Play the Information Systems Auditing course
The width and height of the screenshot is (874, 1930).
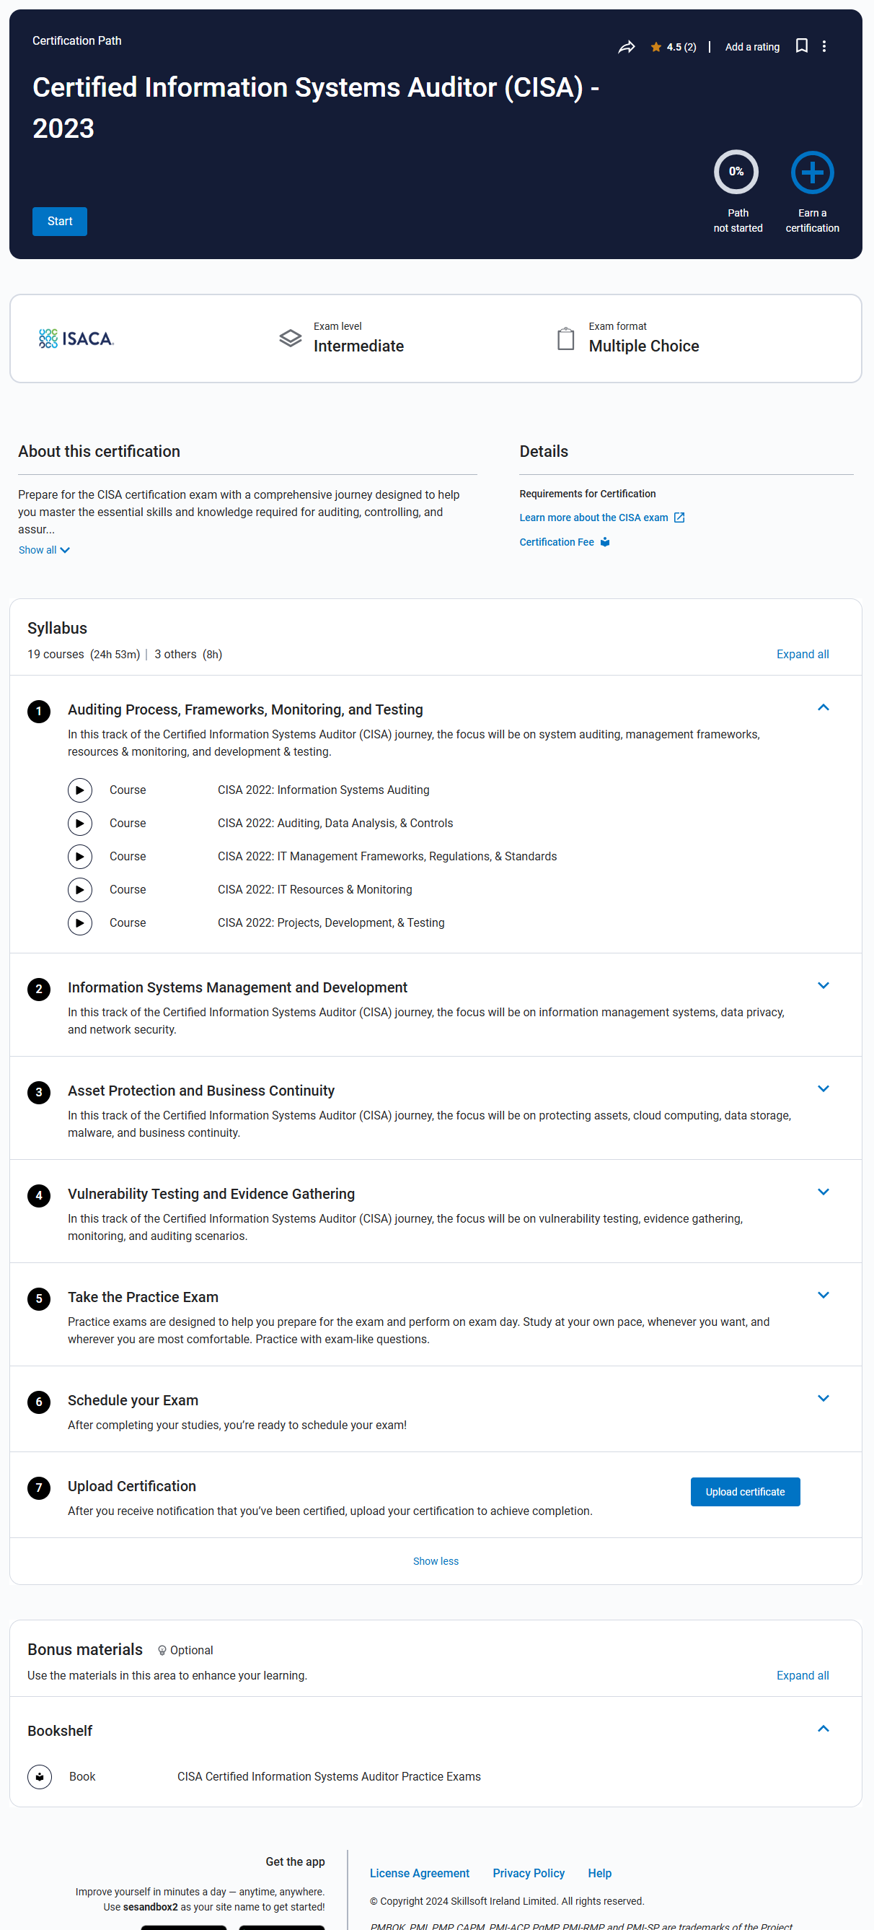coord(80,790)
